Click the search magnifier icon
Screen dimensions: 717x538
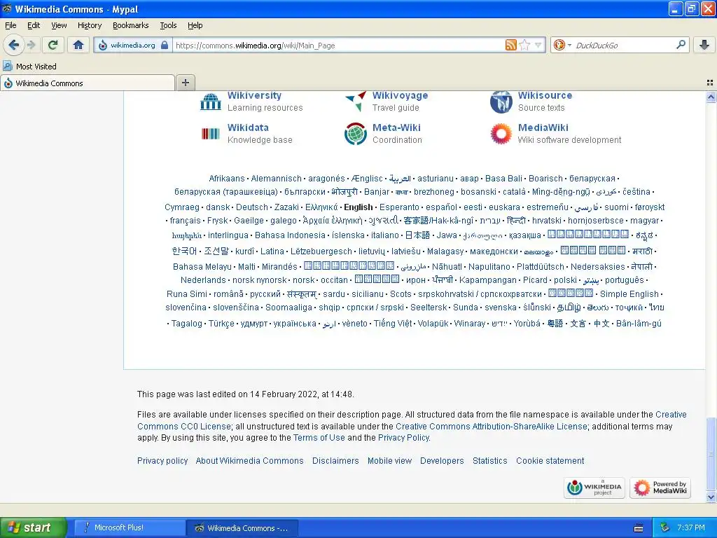coord(681,45)
